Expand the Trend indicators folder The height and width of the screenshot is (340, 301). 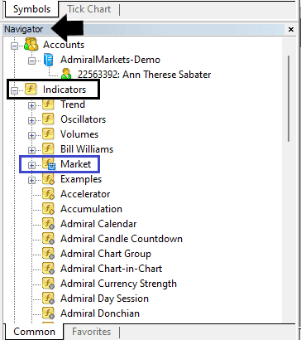(32, 105)
